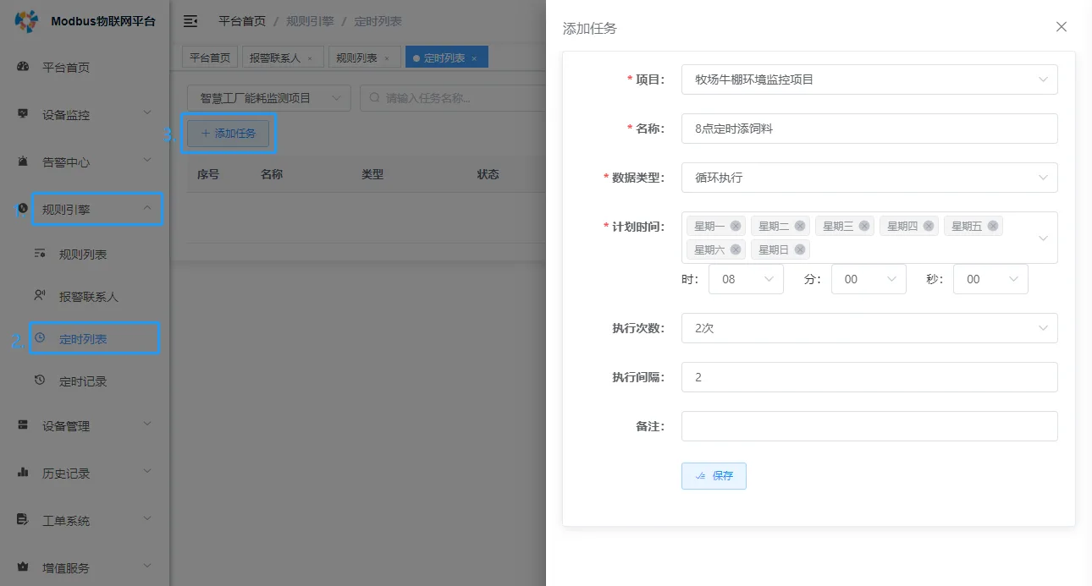
Task: Click the 序号 column header
Action: (x=208, y=174)
